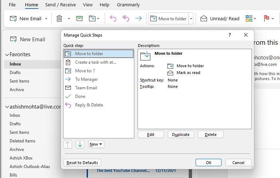This screenshot has width=280, height=178.
Task: Move quick step down with arrow
Action: [80, 144]
